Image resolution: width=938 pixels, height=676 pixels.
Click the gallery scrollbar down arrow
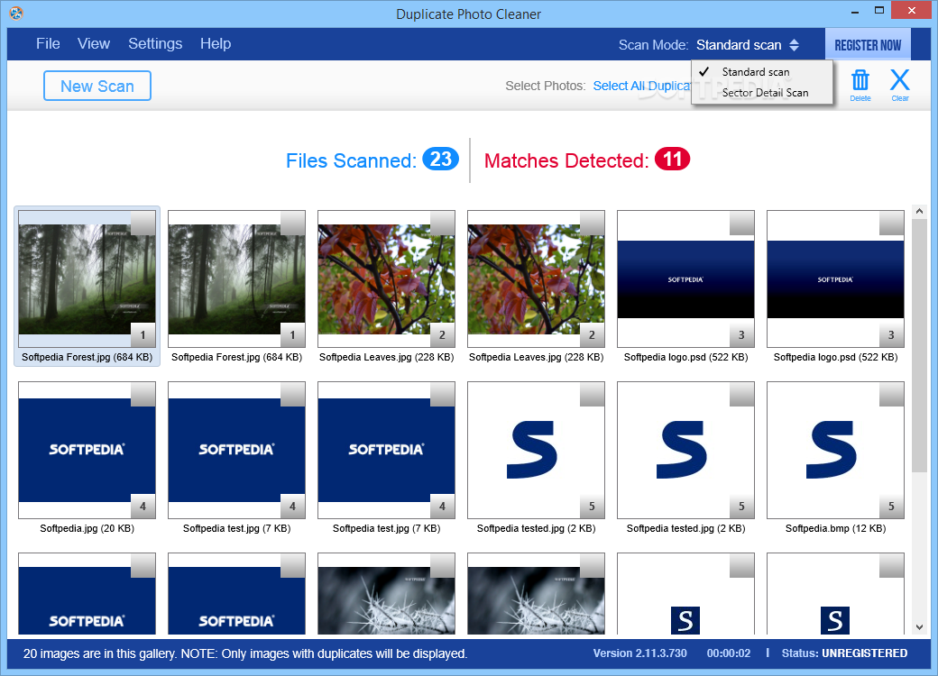click(x=919, y=627)
